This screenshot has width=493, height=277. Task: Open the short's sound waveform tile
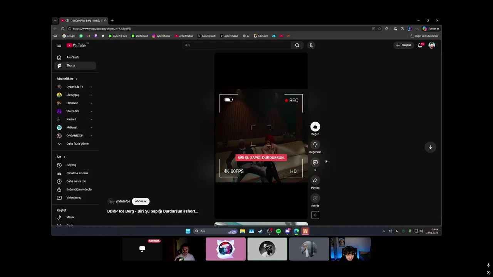[x=315, y=215]
